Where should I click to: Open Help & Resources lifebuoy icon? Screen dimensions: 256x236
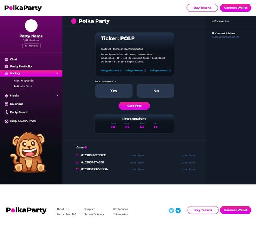coord(6,121)
